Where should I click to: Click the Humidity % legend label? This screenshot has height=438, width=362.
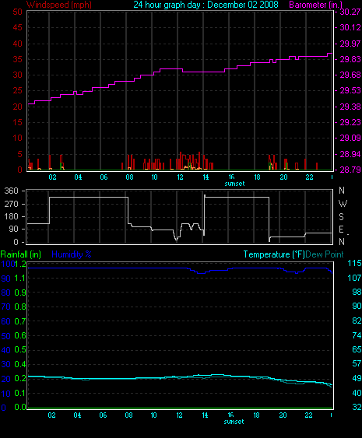click(72, 254)
